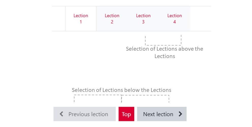Screen dimensions: 252x127
Task: Click the dashed bracket above the navigation buttons
Action: 121,96
